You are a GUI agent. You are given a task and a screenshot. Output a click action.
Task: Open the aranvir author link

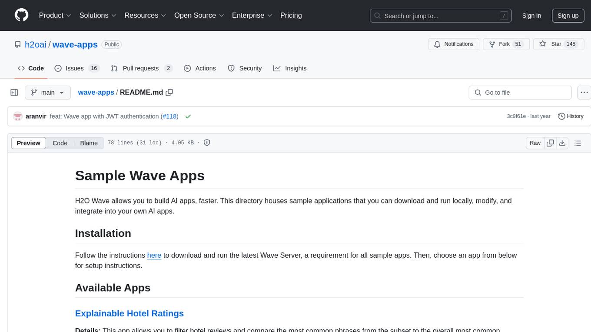pyautogui.click(x=36, y=116)
